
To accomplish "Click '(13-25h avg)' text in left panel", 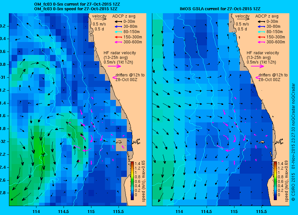I will coord(116,58).
